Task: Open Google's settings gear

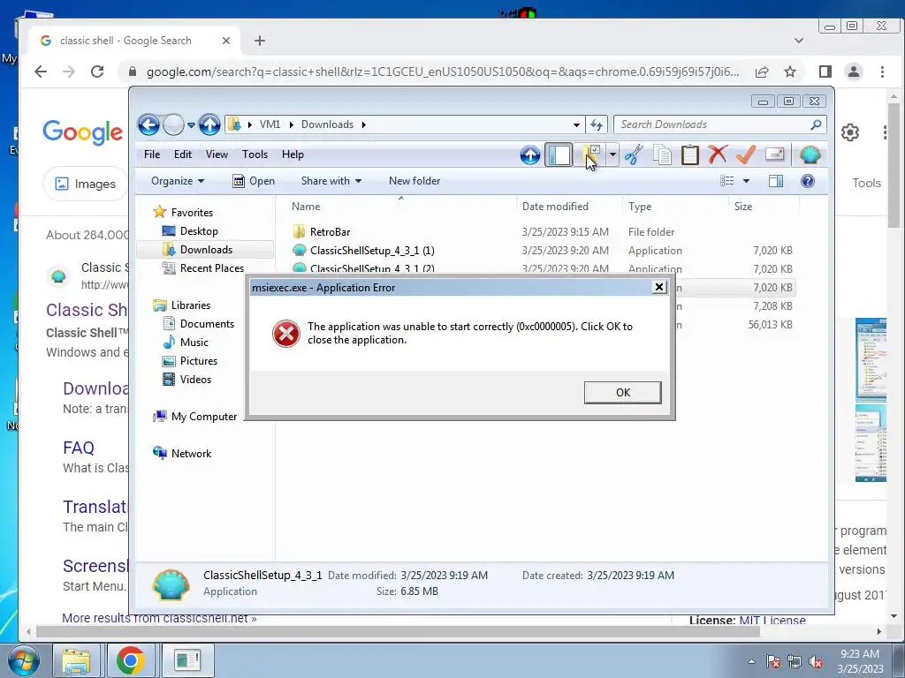Action: click(x=849, y=132)
